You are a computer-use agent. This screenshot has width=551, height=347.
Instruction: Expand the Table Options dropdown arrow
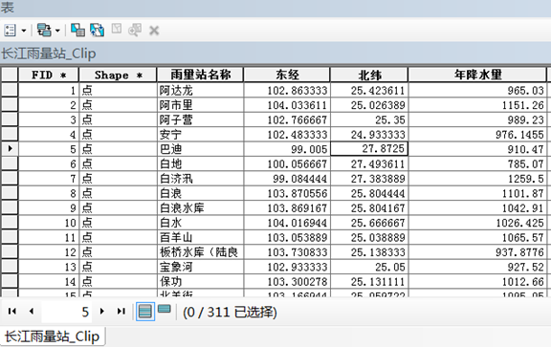pos(24,31)
